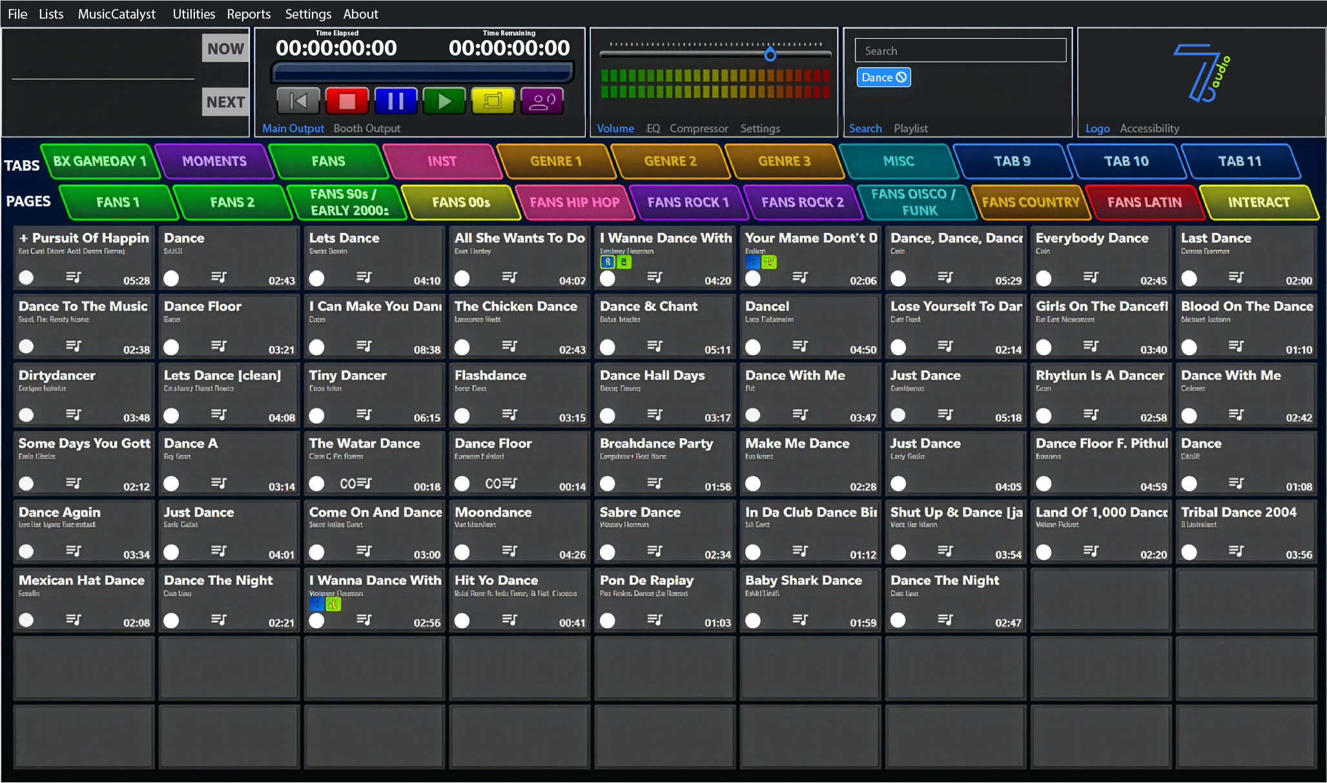Click the green Play button

444,101
